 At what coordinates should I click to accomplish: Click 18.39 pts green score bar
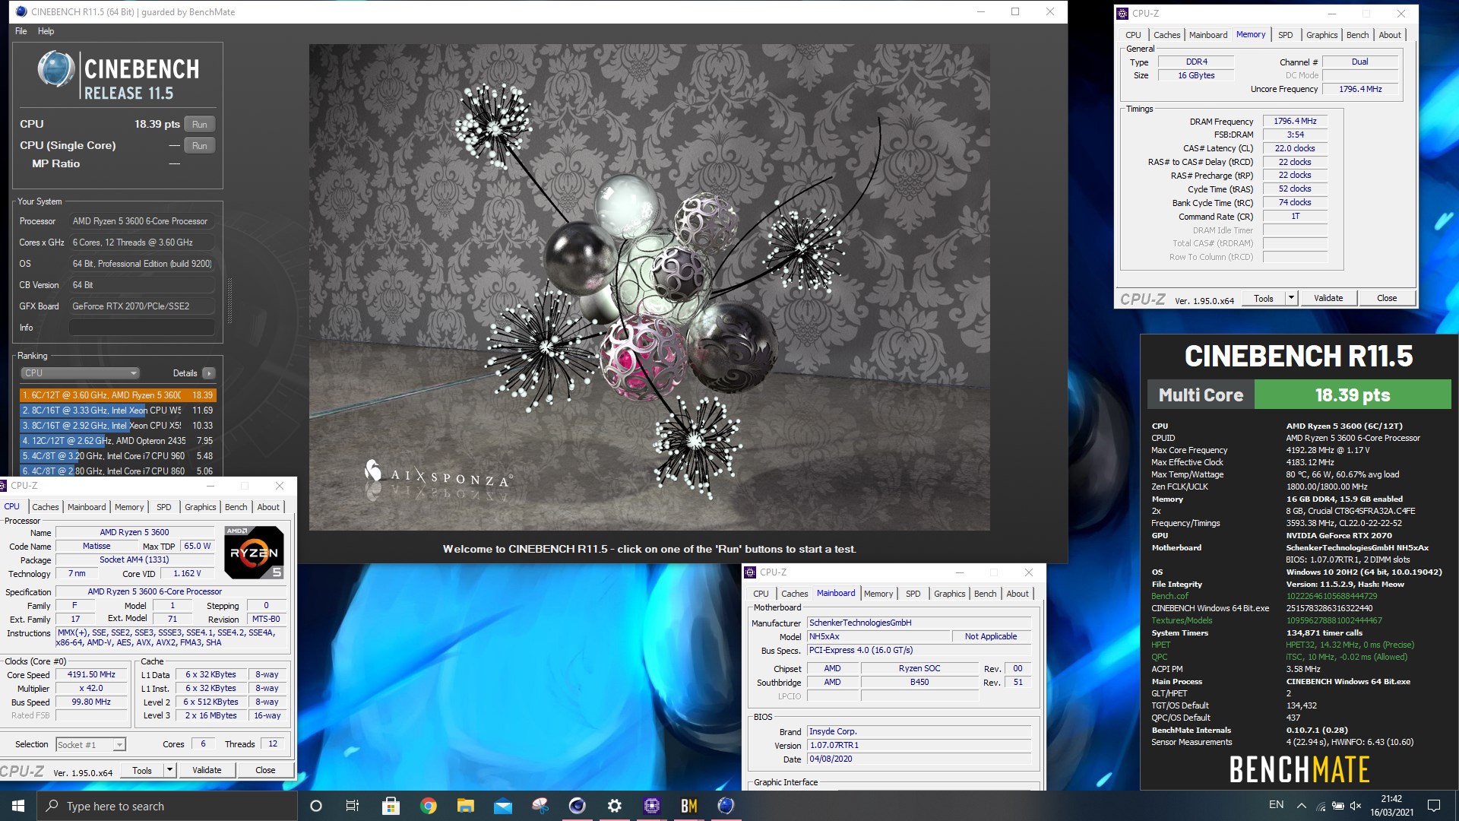click(1353, 395)
